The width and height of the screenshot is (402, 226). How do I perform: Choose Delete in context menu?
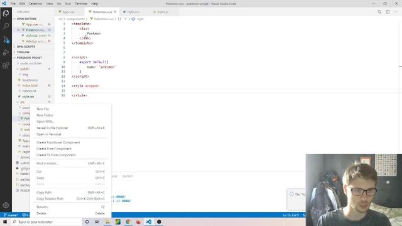[71, 213]
